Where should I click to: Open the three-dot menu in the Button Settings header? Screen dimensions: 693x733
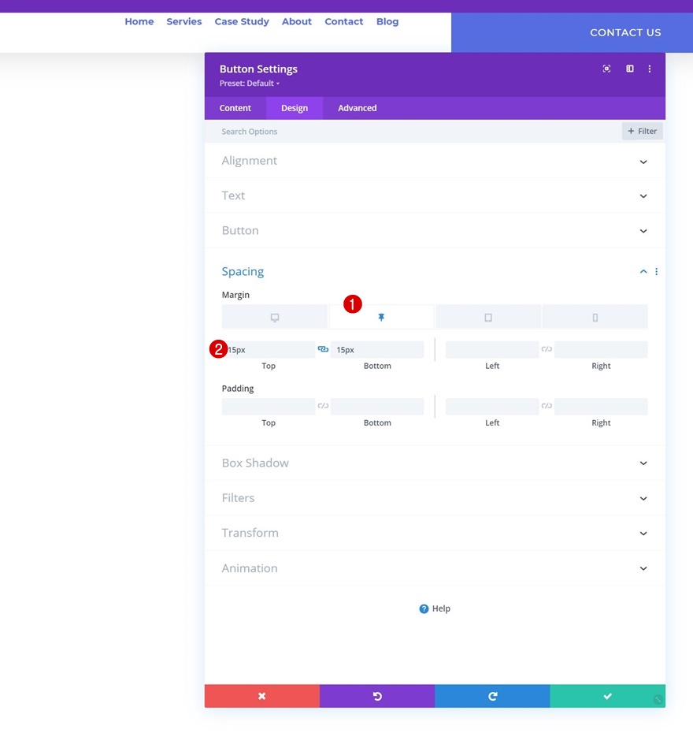pos(649,69)
